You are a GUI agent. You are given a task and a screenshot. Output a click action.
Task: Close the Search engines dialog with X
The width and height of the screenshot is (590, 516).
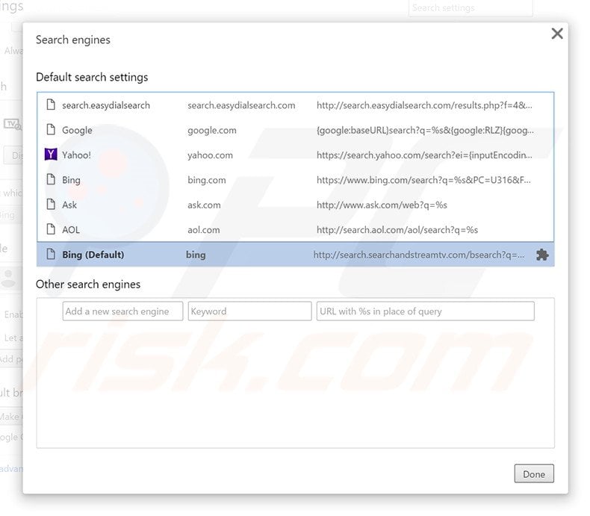(557, 34)
